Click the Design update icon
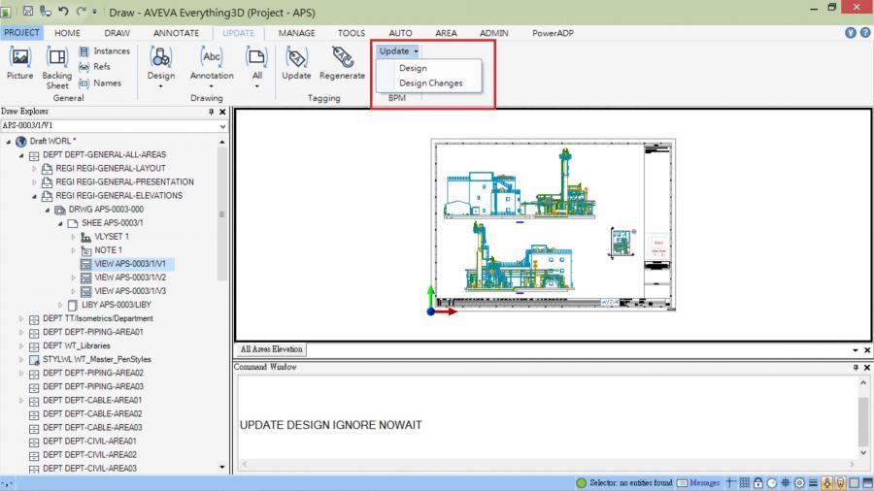874x491 pixels. click(x=160, y=57)
